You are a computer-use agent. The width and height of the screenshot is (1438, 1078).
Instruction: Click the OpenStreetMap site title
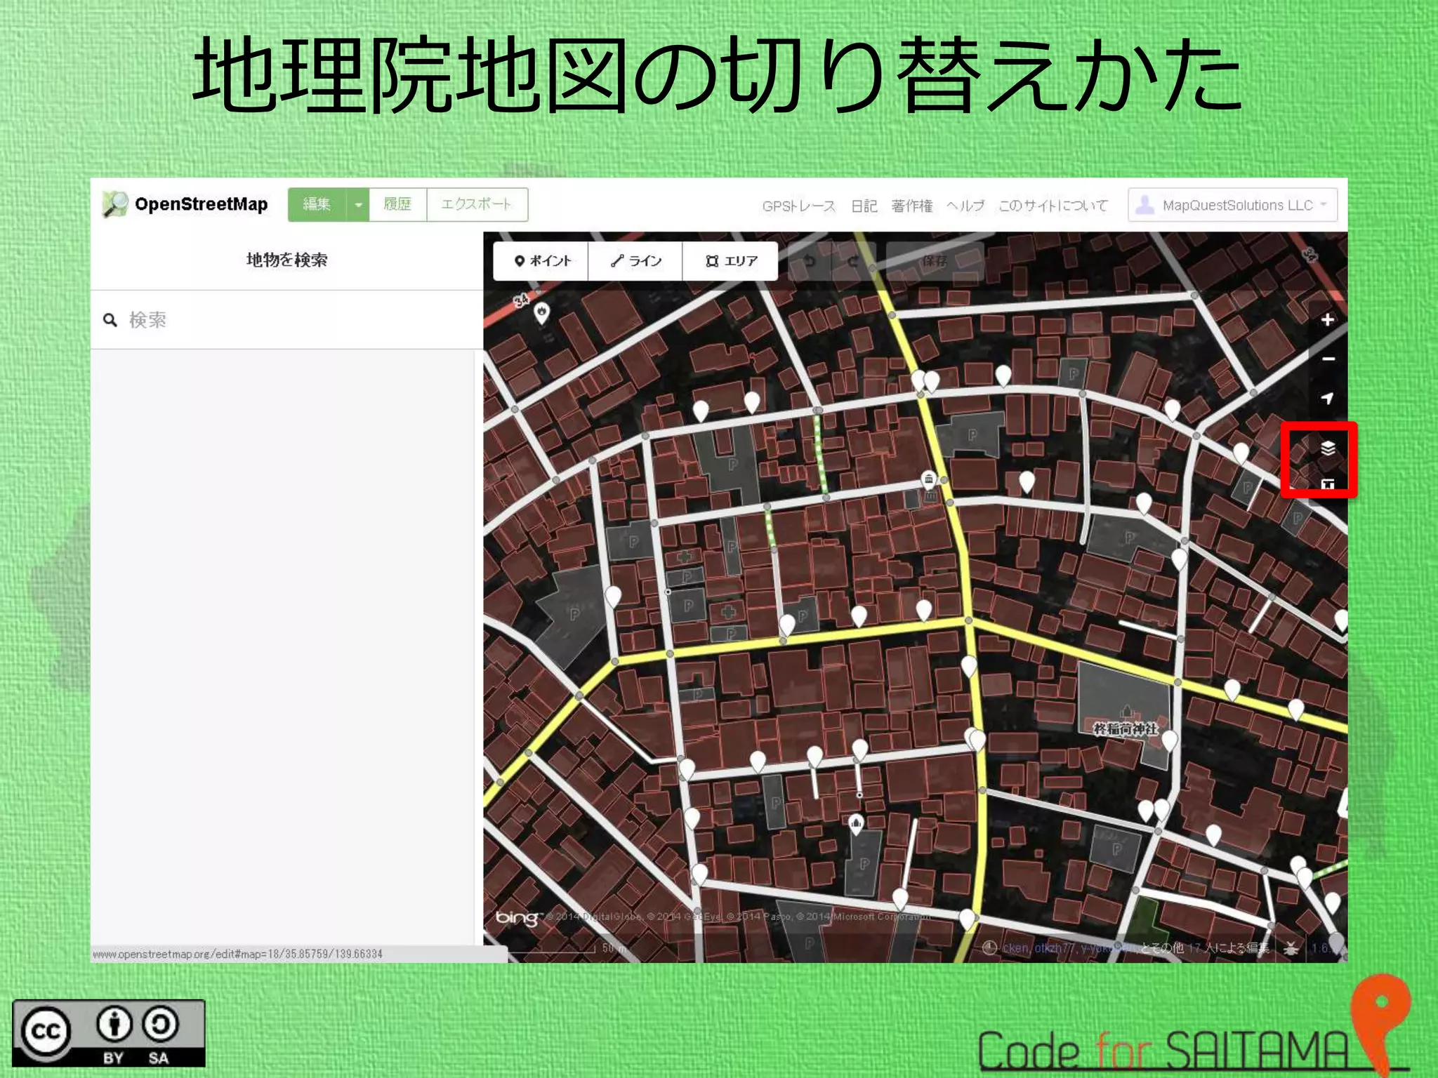click(x=202, y=204)
